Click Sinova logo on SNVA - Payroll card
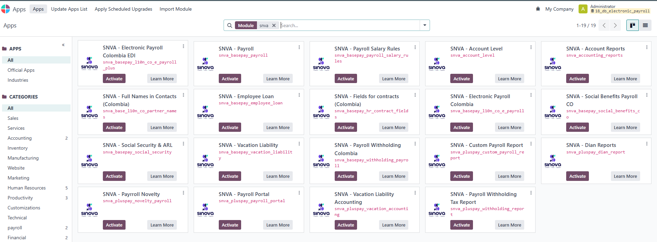Image resolution: width=657 pixels, height=242 pixels. pos(205,64)
